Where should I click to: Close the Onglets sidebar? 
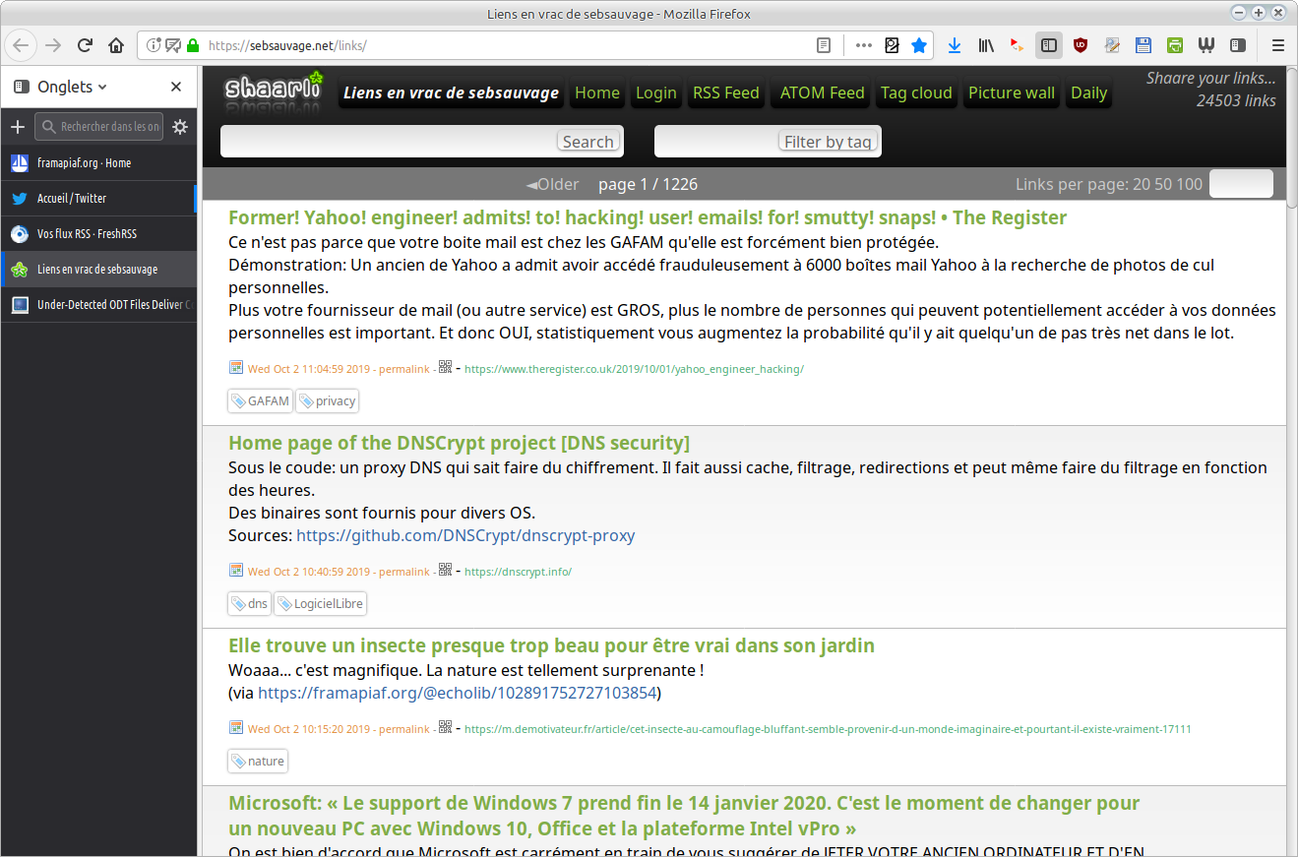[x=176, y=87]
